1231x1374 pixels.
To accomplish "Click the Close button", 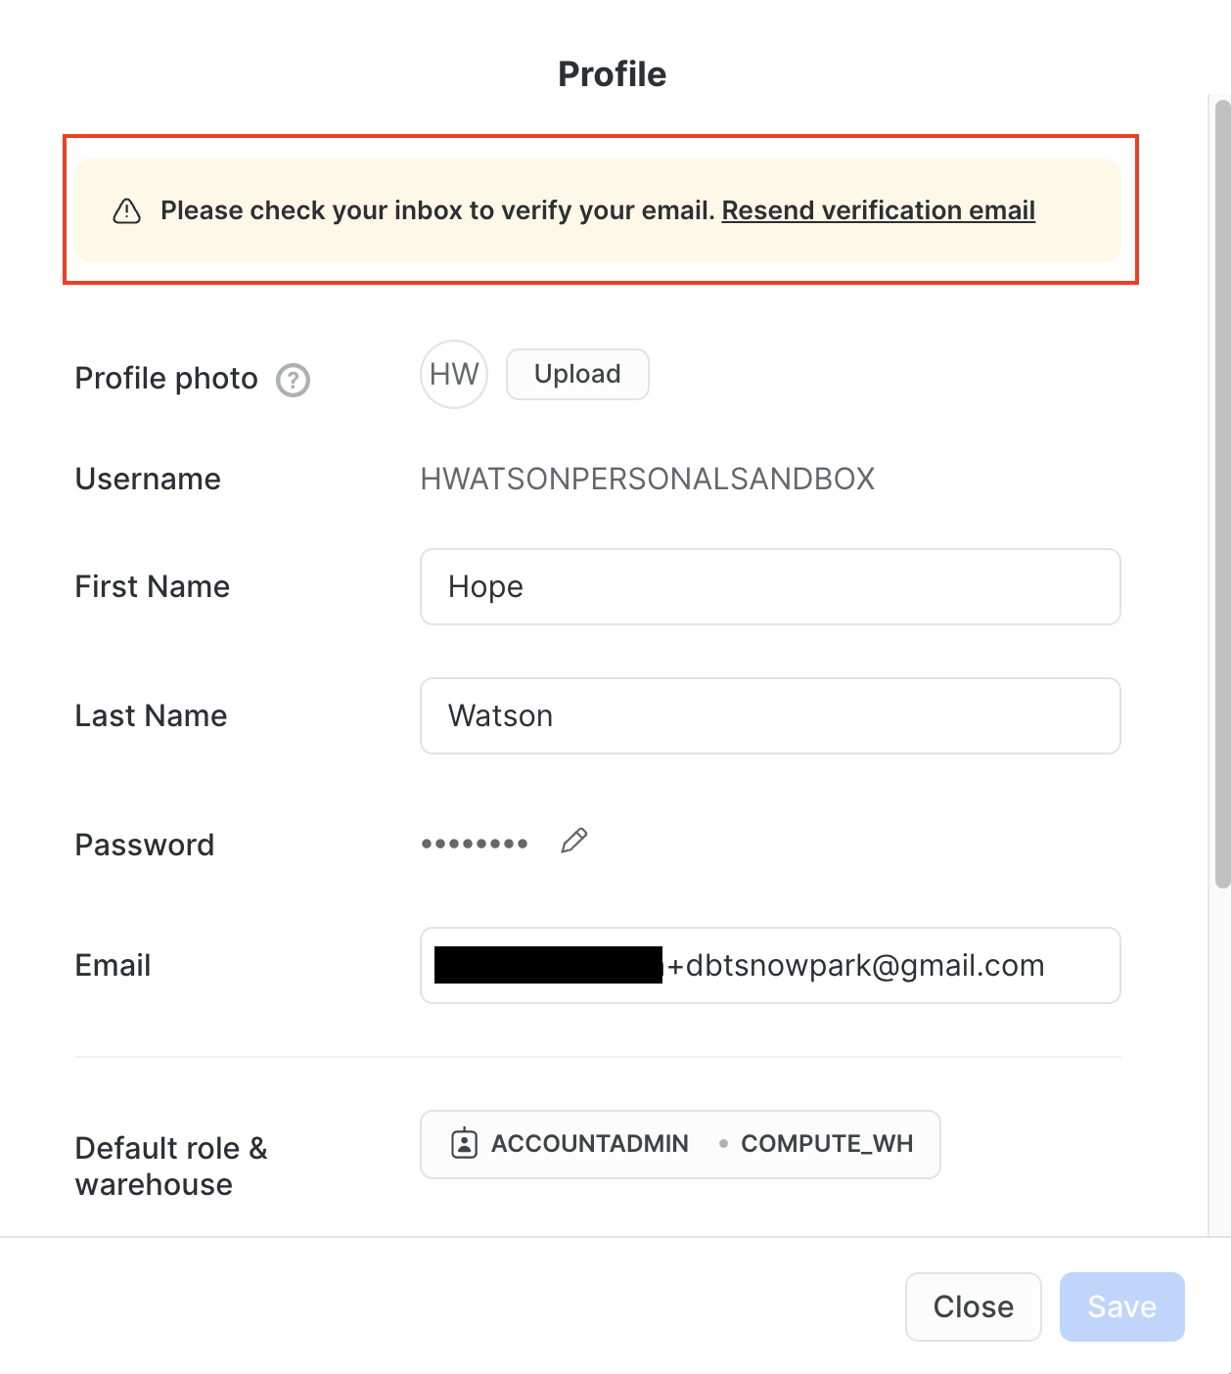I will tap(973, 1306).
